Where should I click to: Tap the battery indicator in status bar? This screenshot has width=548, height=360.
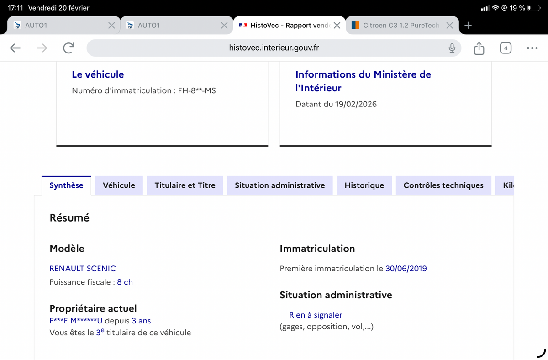tap(533, 8)
